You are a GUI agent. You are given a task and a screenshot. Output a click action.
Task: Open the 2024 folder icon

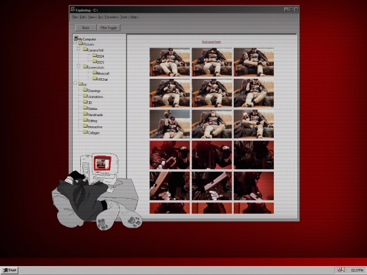pyautogui.click(x=94, y=56)
